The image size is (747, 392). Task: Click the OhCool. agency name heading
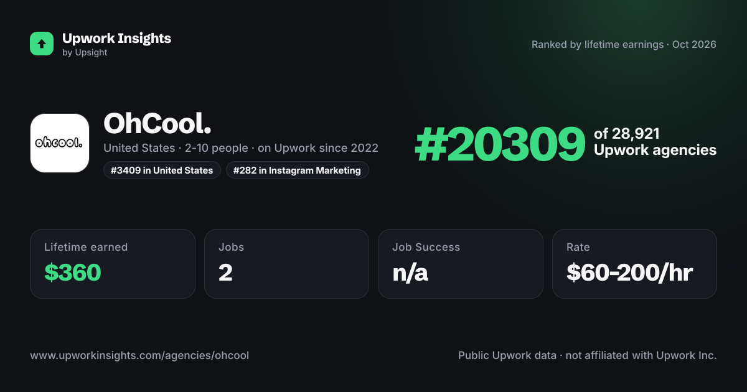point(157,124)
